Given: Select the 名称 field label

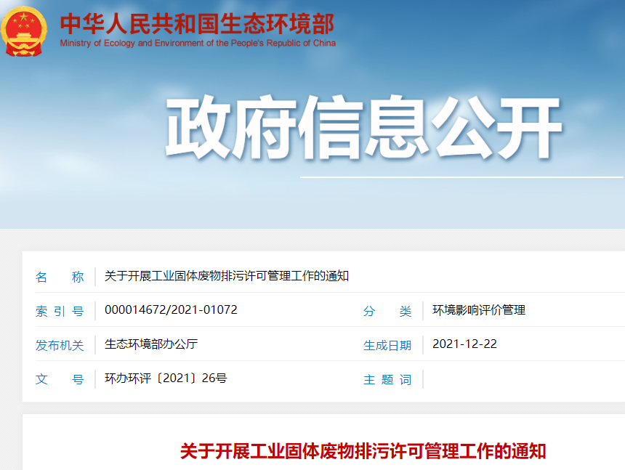Looking at the screenshot, I should (x=60, y=277).
